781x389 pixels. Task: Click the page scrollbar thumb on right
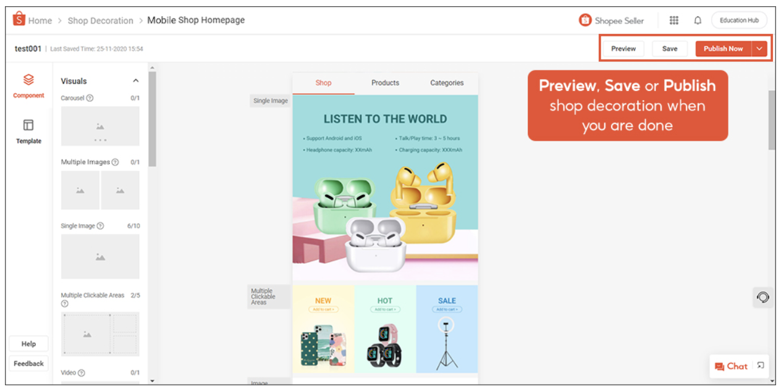(772, 119)
